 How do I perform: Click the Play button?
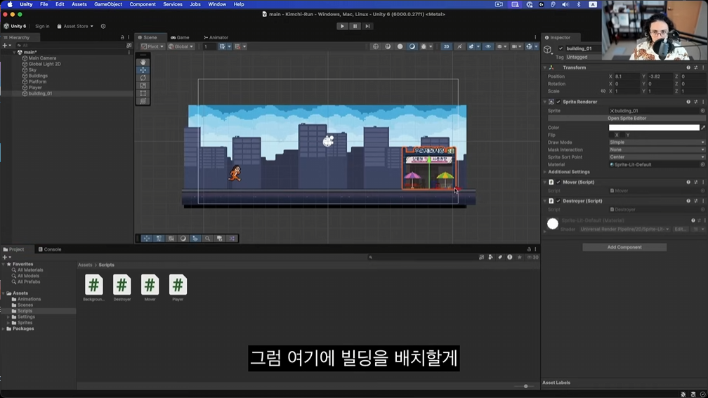342,26
